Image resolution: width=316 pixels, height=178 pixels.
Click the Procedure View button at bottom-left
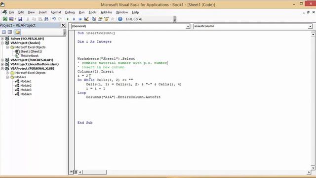click(71, 172)
